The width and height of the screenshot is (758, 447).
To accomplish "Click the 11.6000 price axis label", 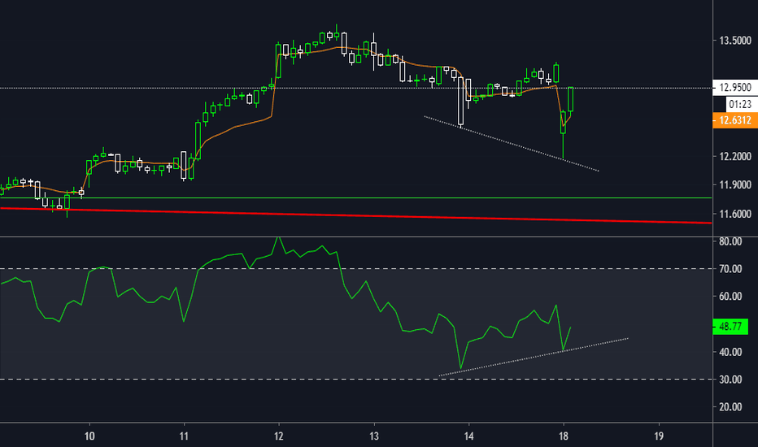I will [734, 214].
